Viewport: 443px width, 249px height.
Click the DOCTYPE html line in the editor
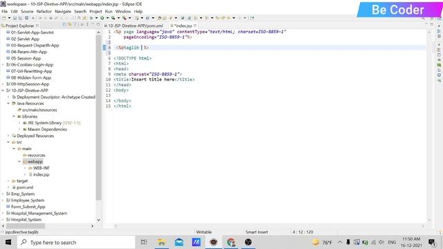click(132, 58)
